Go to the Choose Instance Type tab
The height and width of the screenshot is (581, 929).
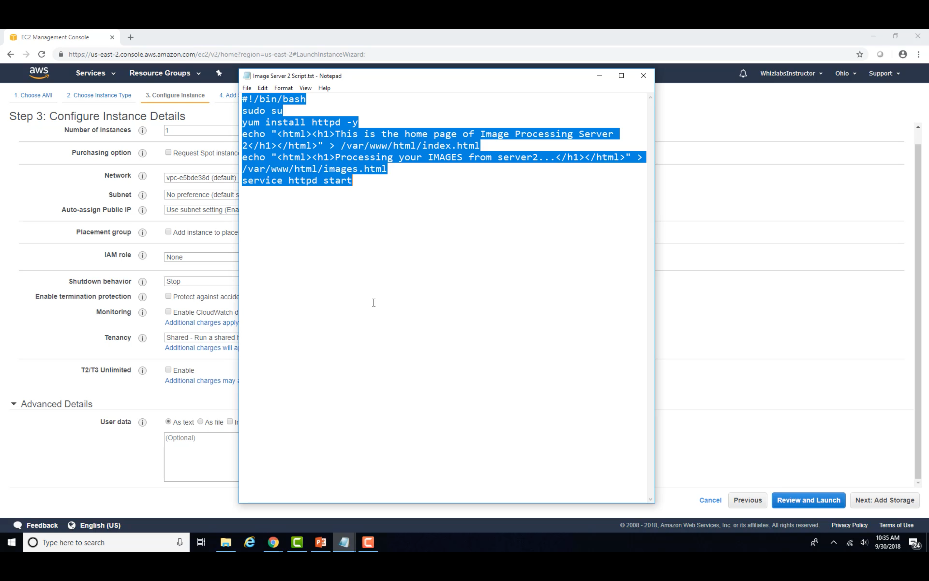99,95
